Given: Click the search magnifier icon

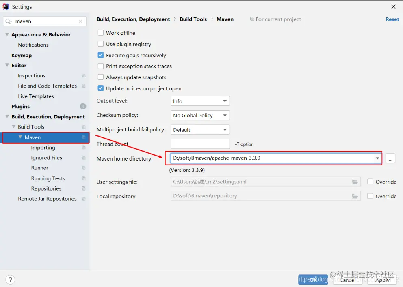Looking at the screenshot, I should [8, 21].
